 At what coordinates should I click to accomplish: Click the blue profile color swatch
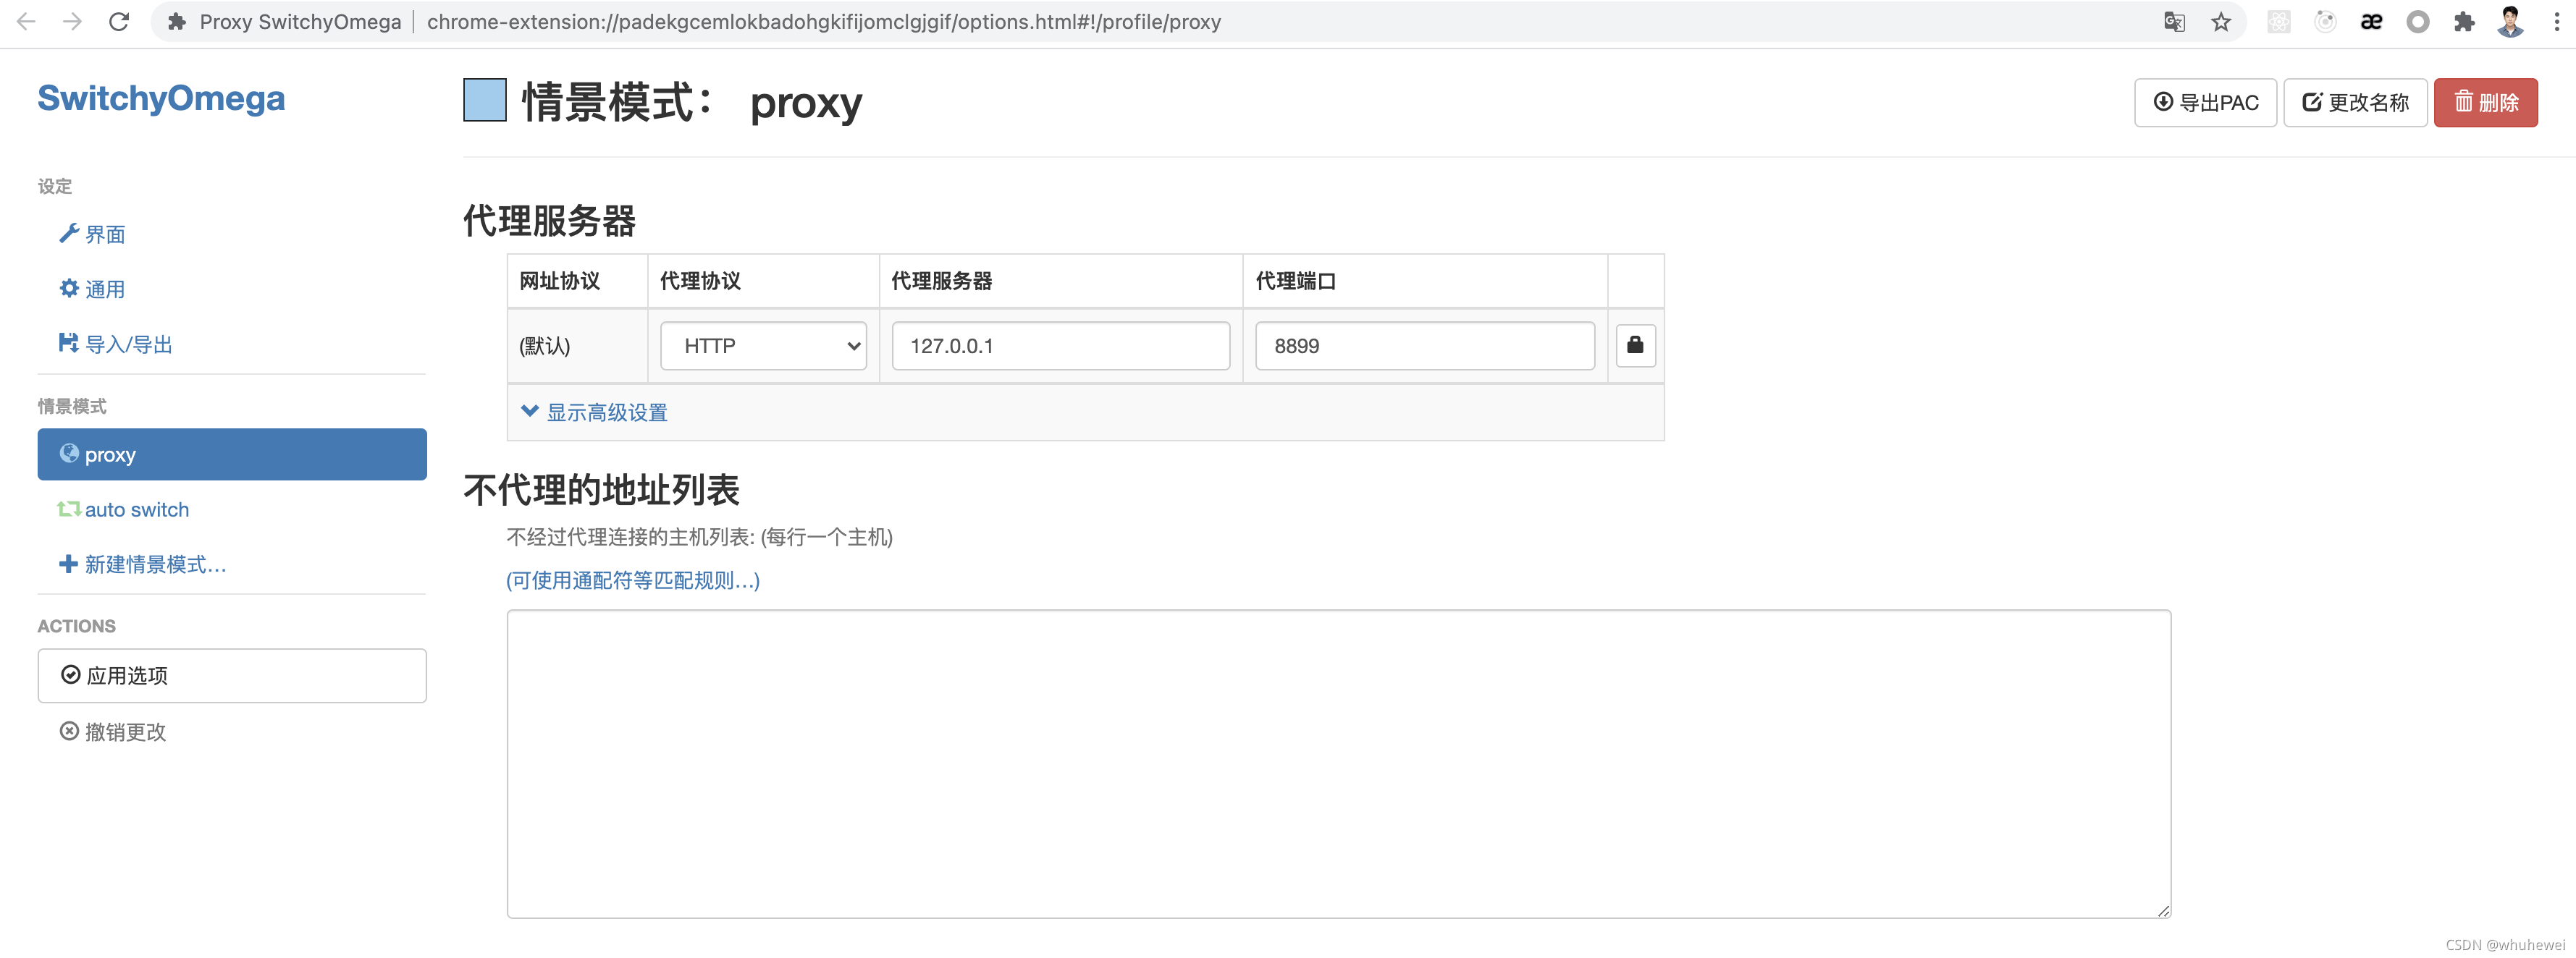pos(485,101)
